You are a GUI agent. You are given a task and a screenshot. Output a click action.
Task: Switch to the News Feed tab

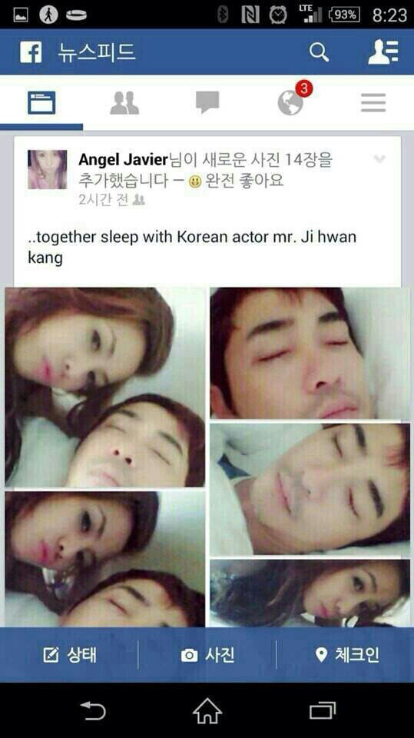point(41,102)
